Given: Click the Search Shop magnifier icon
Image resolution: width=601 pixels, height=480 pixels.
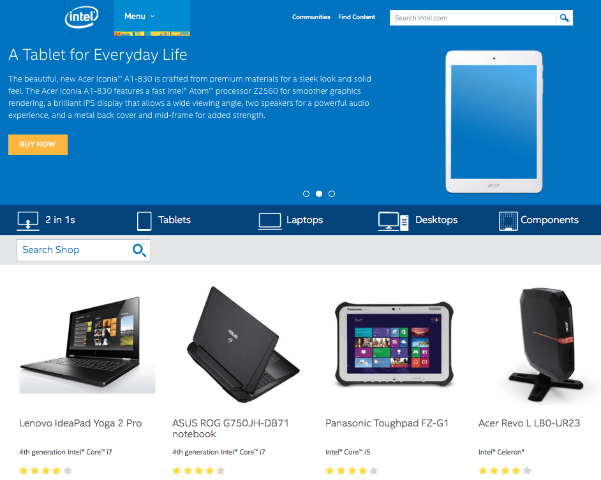Looking at the screenshot, I should (x=139, y=250).
